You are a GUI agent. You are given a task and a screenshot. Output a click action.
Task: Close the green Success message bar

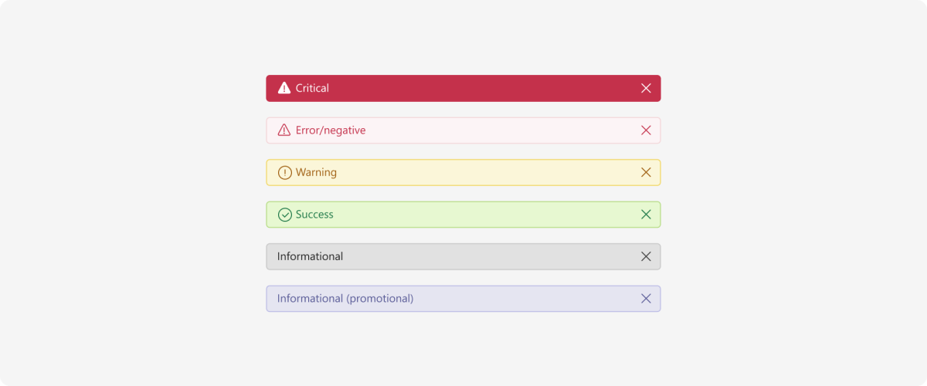tap(647, 215)
